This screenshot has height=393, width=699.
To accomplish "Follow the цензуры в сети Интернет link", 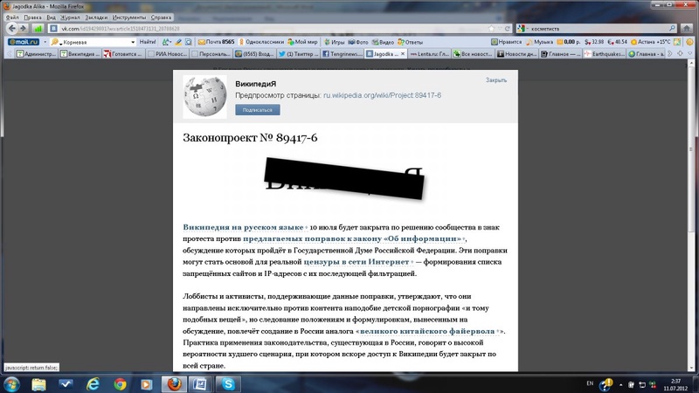I will coord(356,262).
